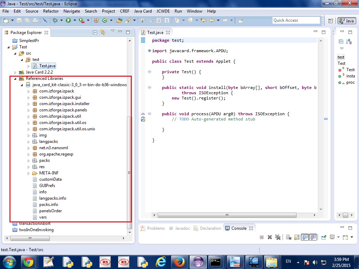The height and width of the screenshot is (269, 359).
Task: Toggle Show Console on Standard Out change
Action: coord(305,237)
